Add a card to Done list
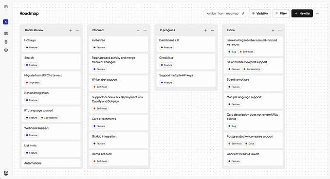 [273, 30]
